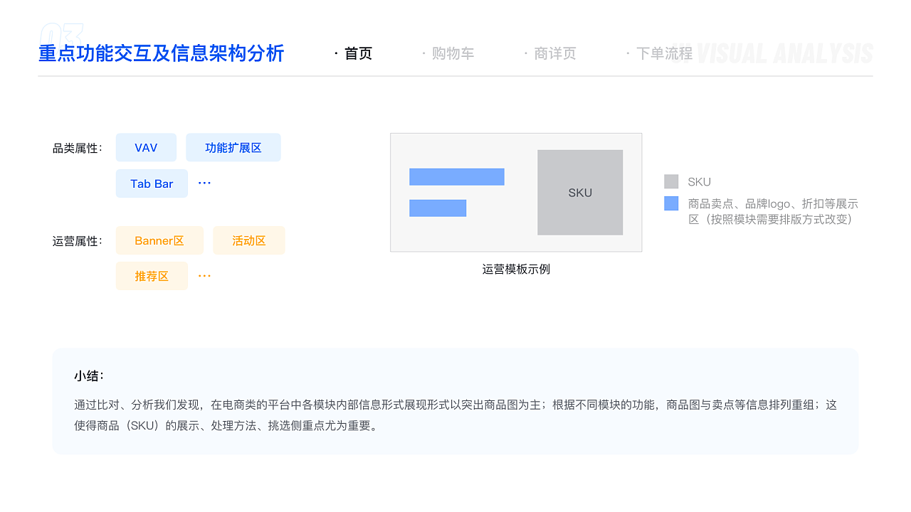Open the 商详页 tab
Screen dimensions: 911x512
coord(555,53)
